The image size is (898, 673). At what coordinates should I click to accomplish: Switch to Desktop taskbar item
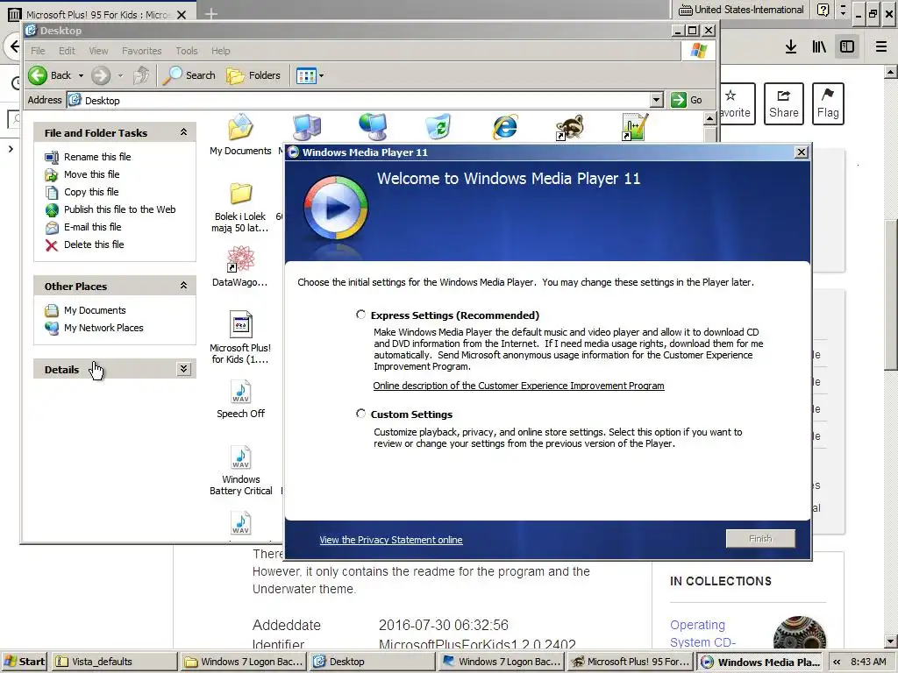[372, 662]
